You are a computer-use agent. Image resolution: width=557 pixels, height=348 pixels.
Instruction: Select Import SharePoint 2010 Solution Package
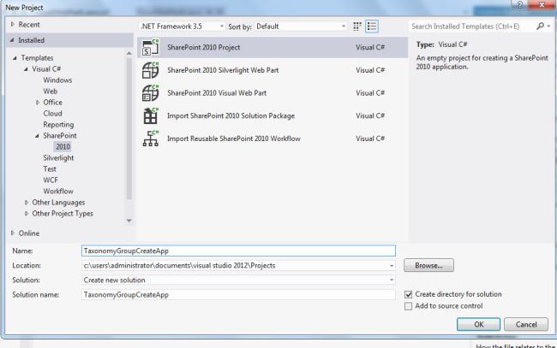[x=273, y=116]
